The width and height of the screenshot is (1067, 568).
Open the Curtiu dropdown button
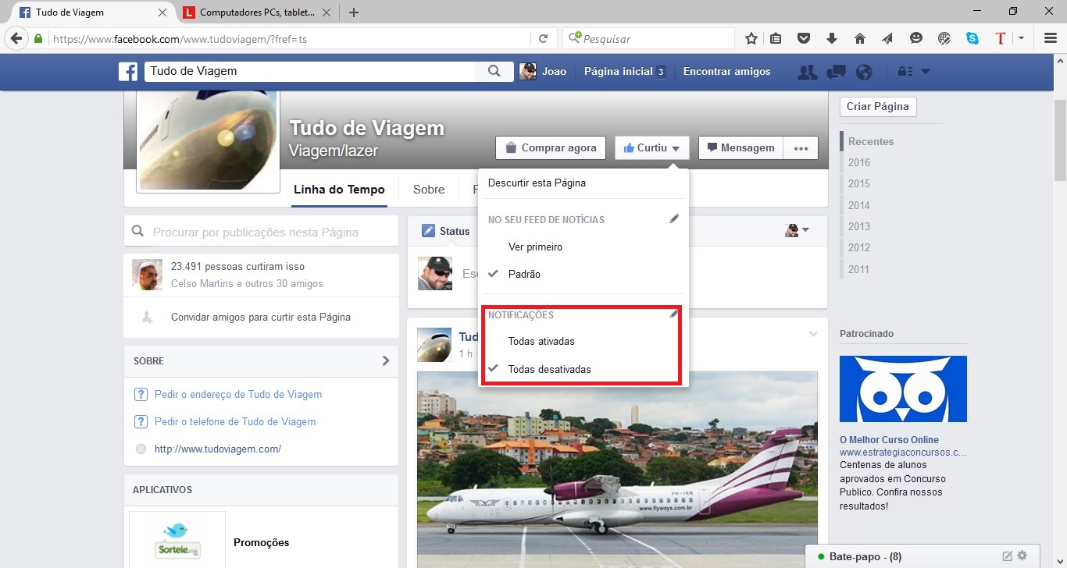[x=652, y=147]
